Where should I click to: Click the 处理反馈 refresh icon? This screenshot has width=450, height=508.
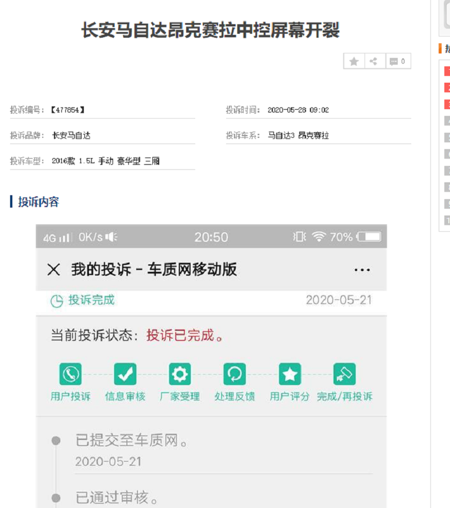(x=235, y=374)
